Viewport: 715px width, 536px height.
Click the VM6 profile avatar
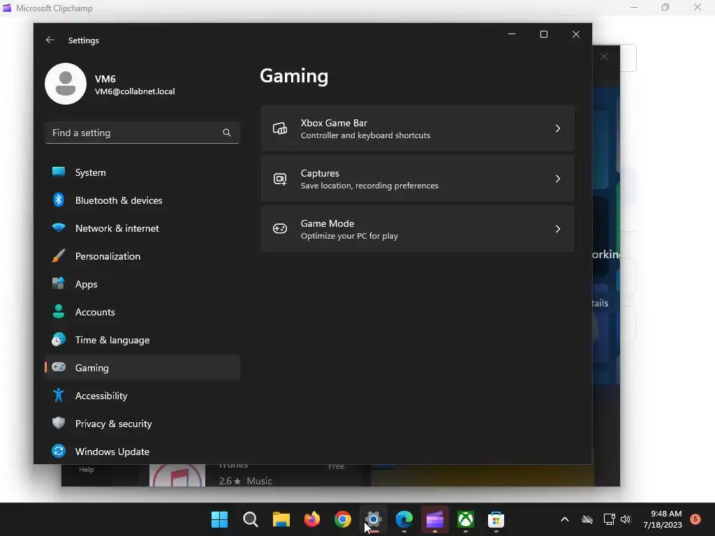pos(66,84)
